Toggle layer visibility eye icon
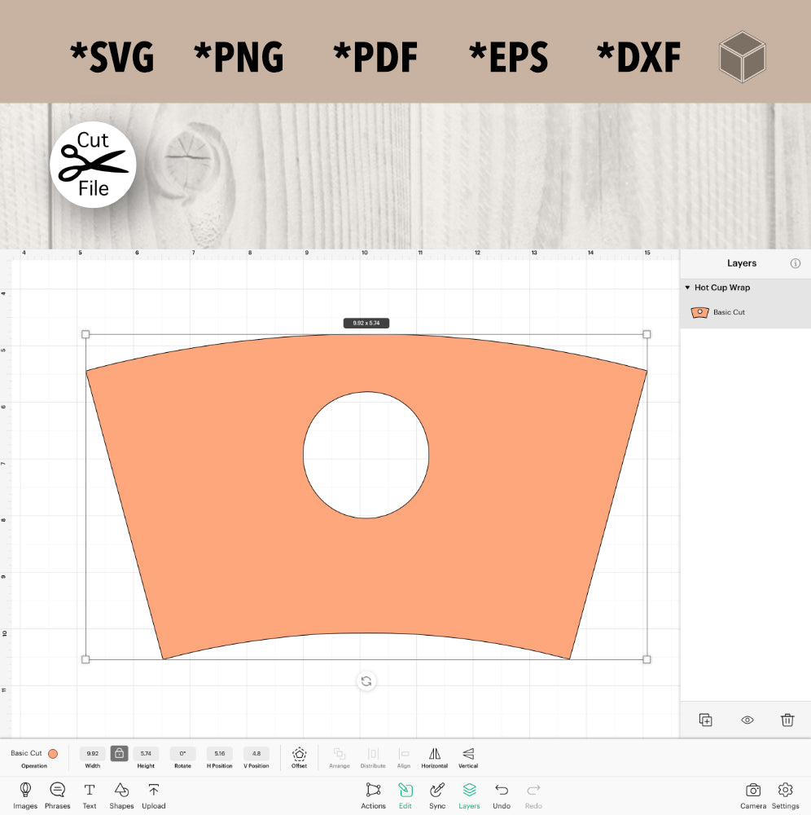Viewport: 811px width, 815px height. coord(747,720)
